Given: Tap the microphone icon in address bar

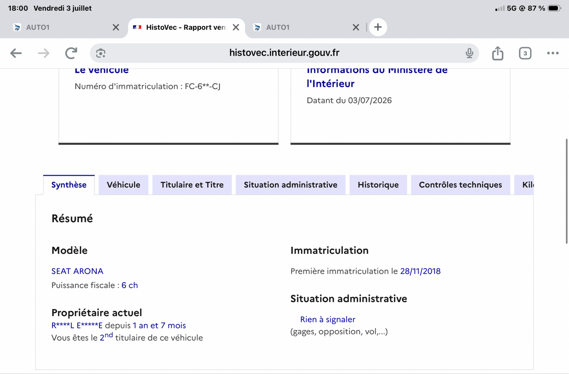Looking at the screenshot, I should pos(469,53).
